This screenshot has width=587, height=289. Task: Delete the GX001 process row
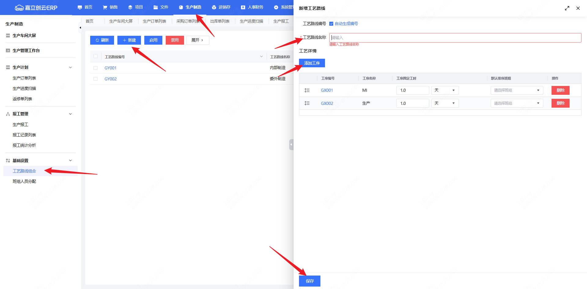[x=560, y=90]
